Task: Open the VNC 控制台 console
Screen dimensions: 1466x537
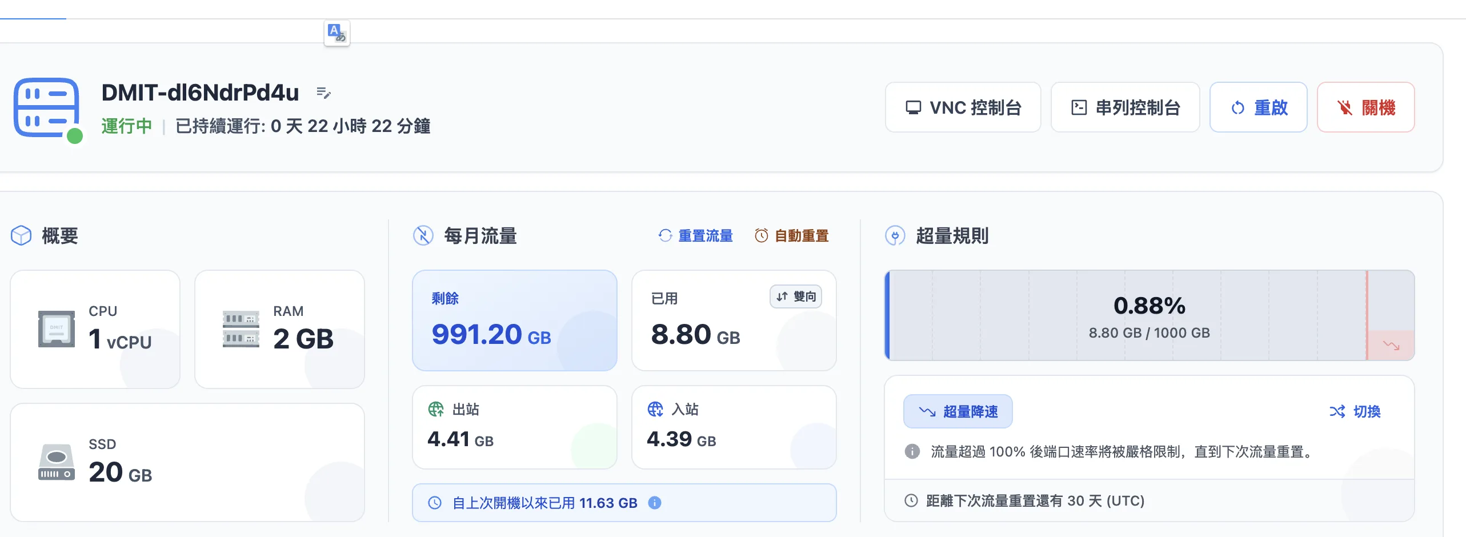Action: coord(963,107)
